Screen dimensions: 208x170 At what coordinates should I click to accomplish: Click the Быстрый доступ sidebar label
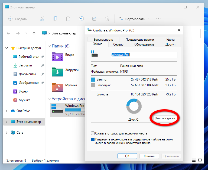coord(29,48)
